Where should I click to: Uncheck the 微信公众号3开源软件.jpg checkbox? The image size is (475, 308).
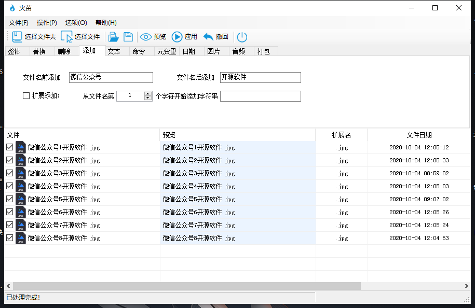click(x=10, y=173)
